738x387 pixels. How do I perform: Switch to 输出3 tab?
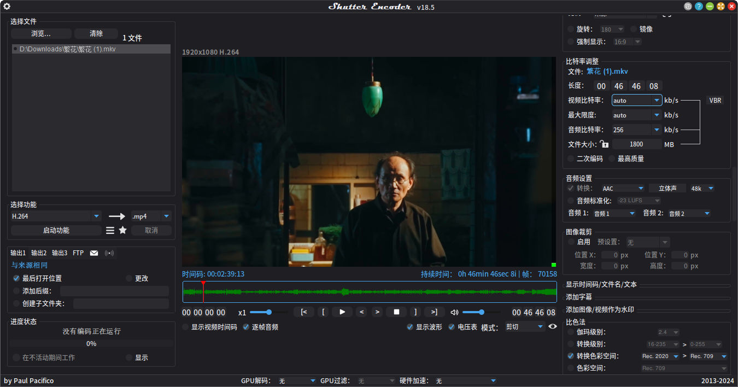(x=60, y=253)
